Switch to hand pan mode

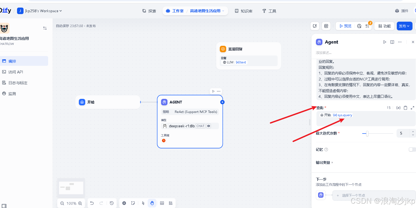click(x=152, y=203)
